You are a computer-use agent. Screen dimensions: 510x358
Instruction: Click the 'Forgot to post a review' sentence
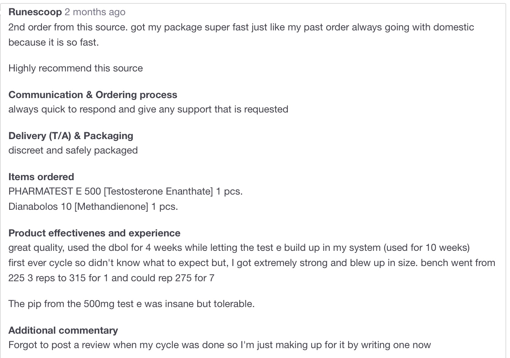220,345
